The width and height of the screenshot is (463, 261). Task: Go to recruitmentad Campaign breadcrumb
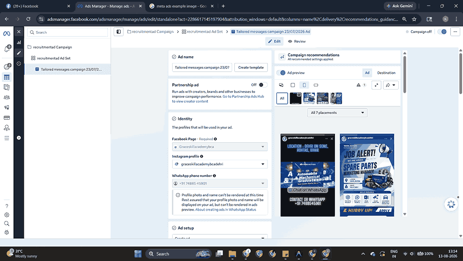tap(150, 31)
